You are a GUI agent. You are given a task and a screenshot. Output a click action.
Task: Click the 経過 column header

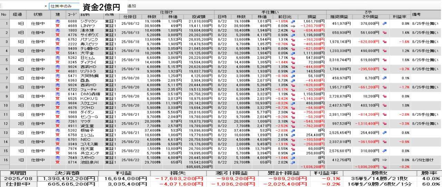pos(17,14)
